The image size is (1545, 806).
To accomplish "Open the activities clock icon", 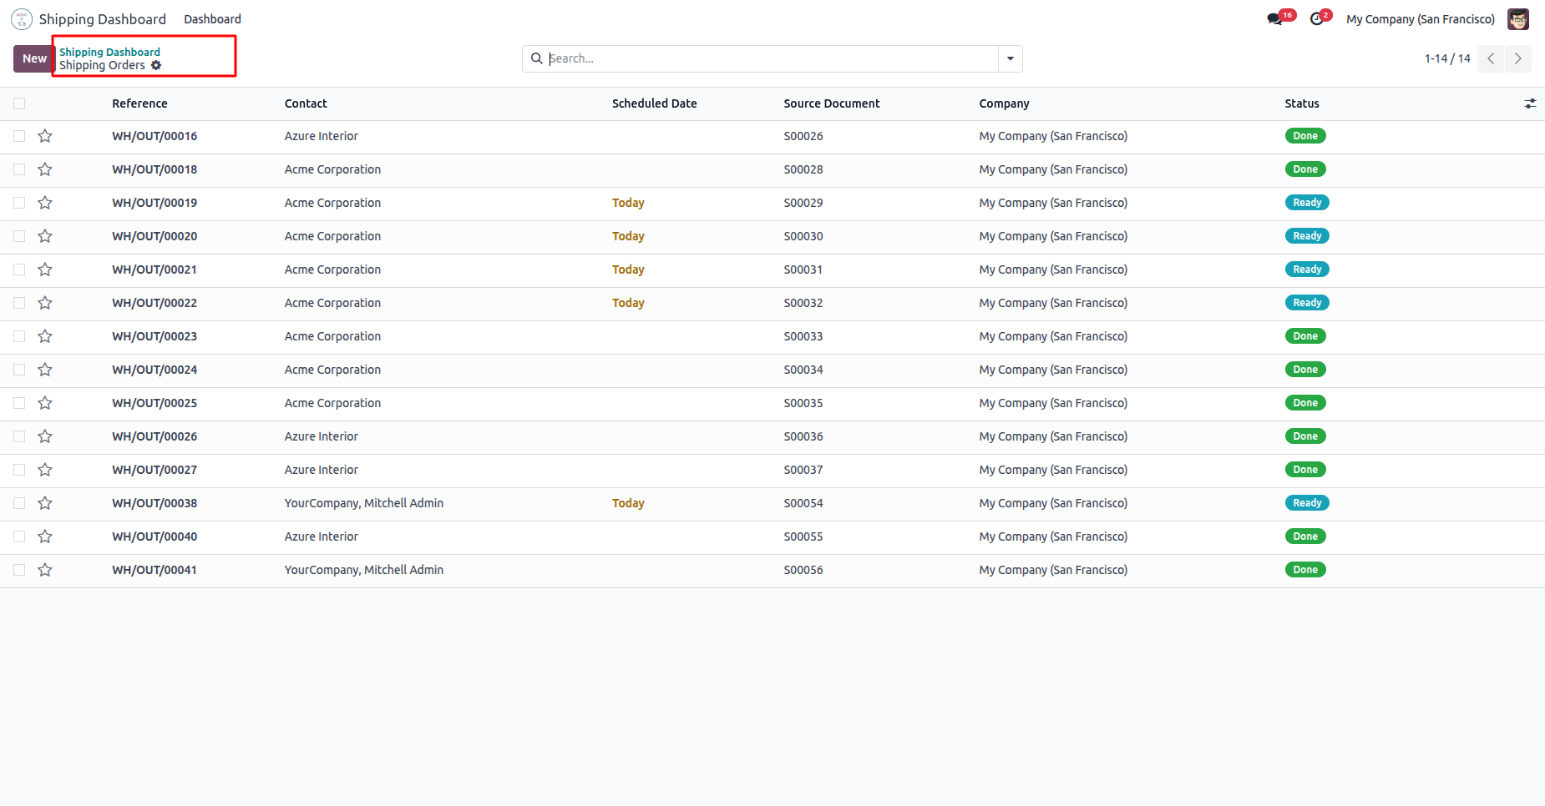I will (x=1317, y=19).
